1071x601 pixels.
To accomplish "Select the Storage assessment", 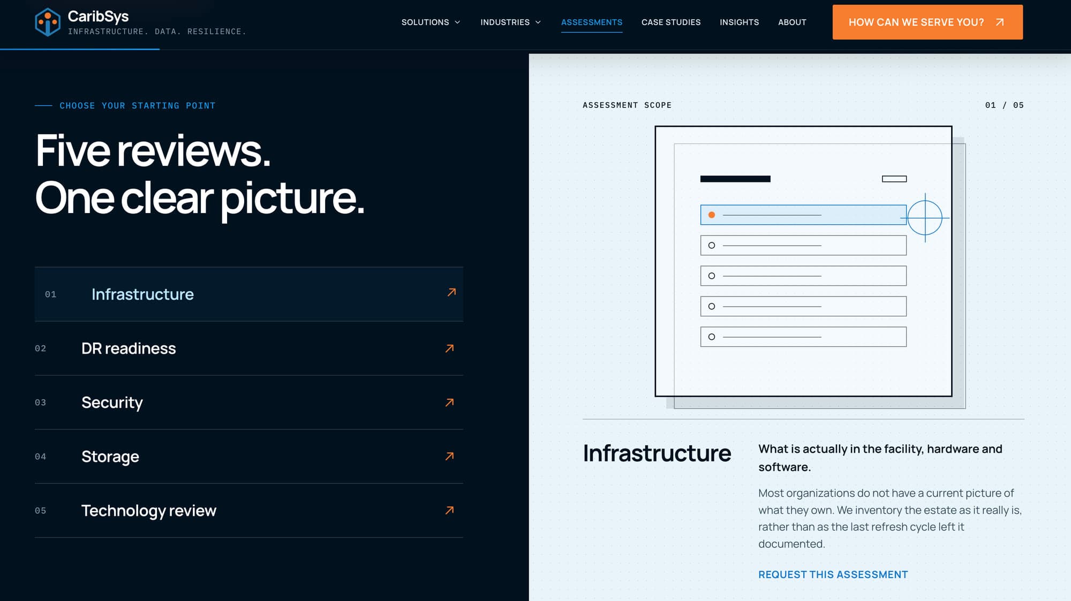I will 249,457.
